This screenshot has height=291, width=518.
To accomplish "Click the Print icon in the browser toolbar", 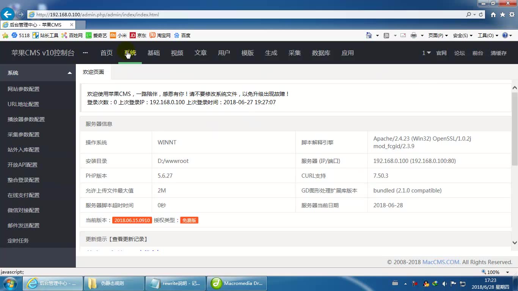I will pos(413,35).
